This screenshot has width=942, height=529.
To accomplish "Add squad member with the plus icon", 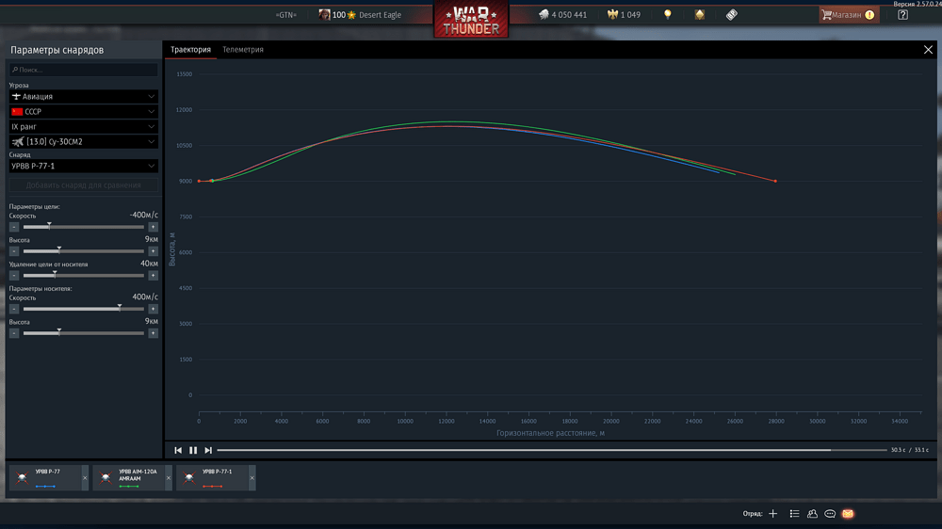I will click(773, 513).
